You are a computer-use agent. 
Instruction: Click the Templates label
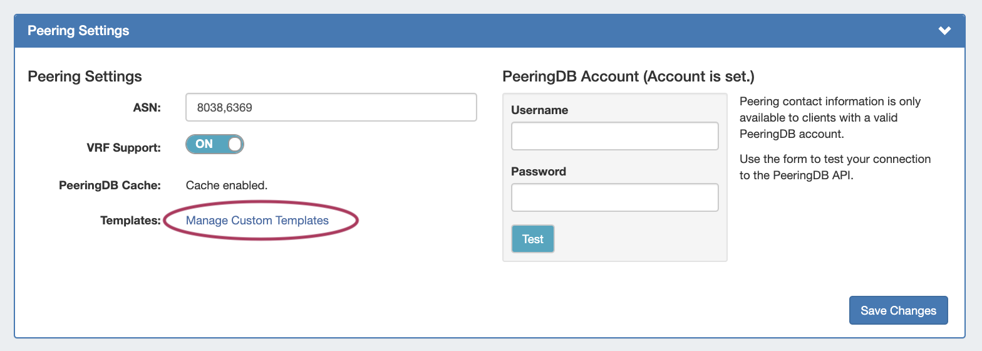130,221
